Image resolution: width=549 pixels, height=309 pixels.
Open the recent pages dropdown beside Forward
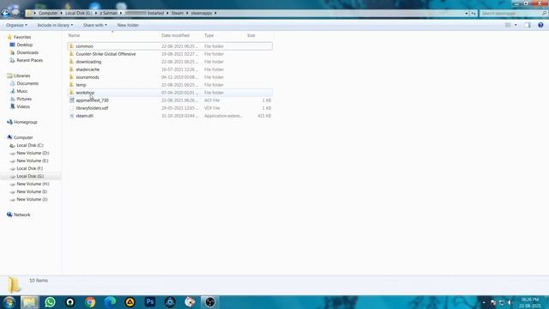click(22, 14)
